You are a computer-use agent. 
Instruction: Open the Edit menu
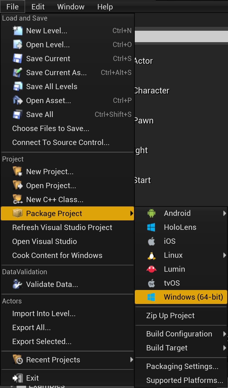point(37,7)
